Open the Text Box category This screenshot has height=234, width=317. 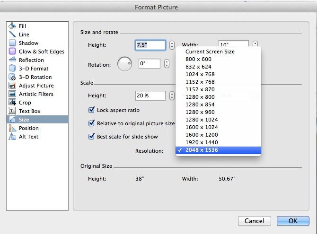coord(29,111)
